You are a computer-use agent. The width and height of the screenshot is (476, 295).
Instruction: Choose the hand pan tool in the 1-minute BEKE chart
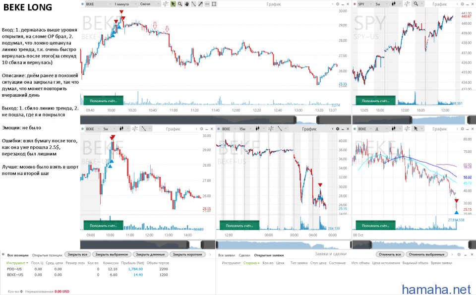coord(187,4)
